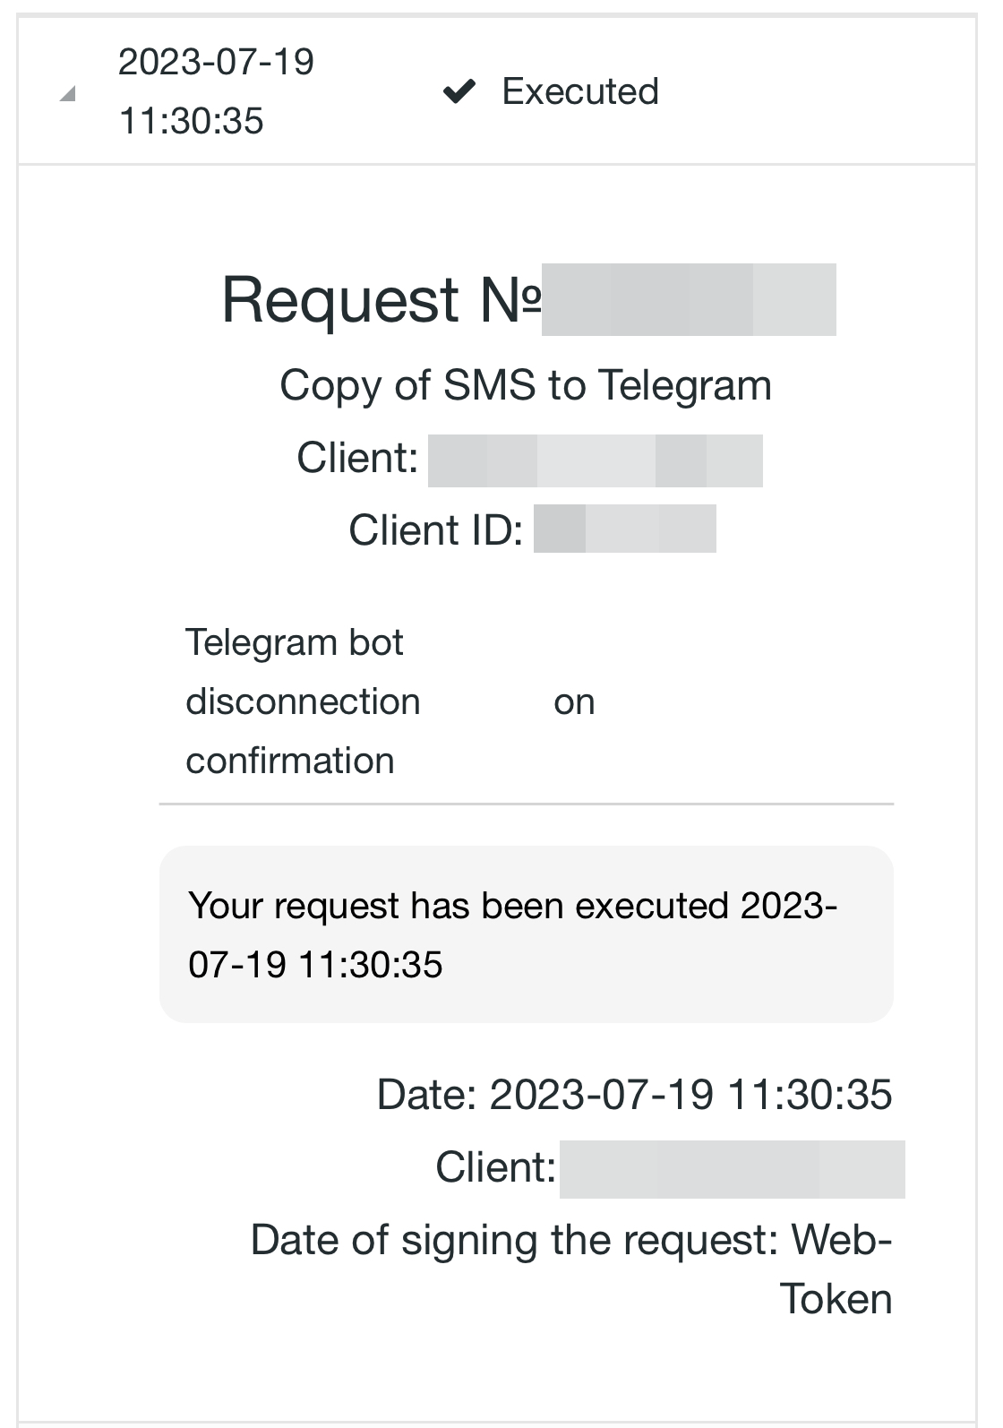
Task: Click 'Date of signing the request' text
Action: [515, 1241]
